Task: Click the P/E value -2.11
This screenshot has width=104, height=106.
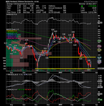Action: click(44, 6)
